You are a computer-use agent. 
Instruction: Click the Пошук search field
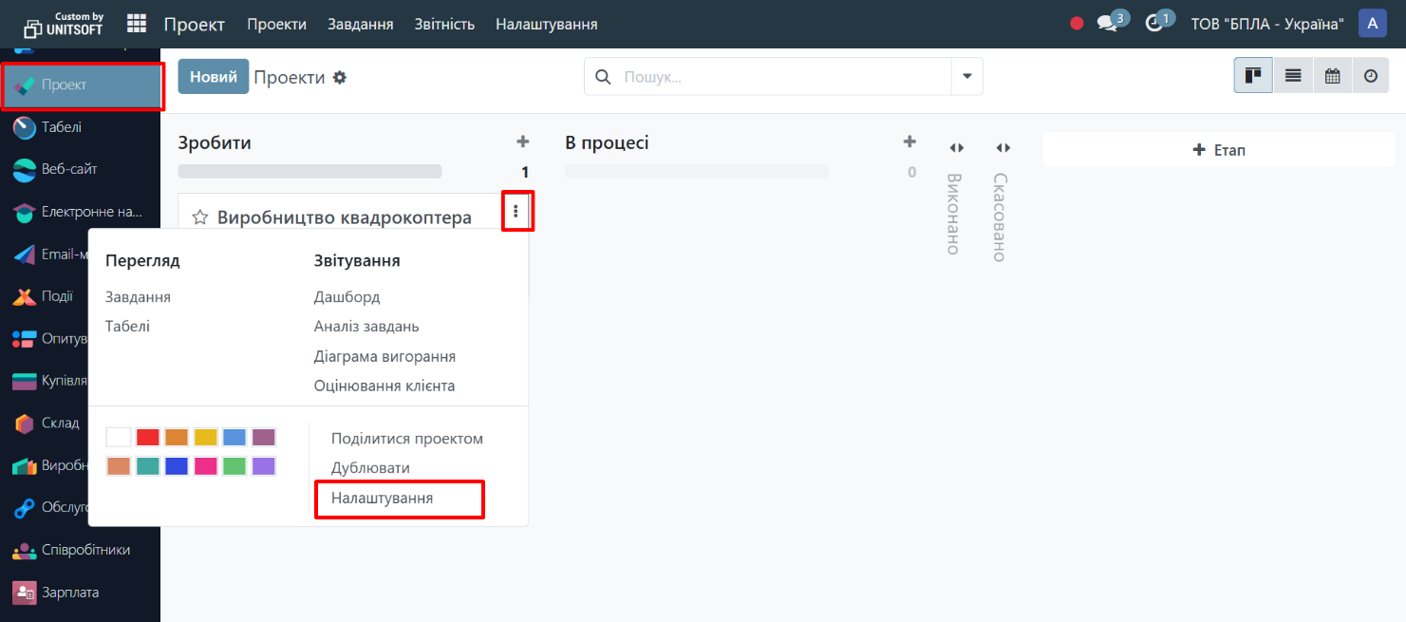783,77
